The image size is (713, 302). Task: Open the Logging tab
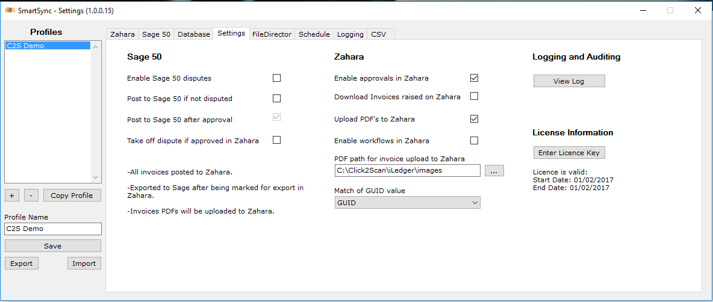[350, 34]
